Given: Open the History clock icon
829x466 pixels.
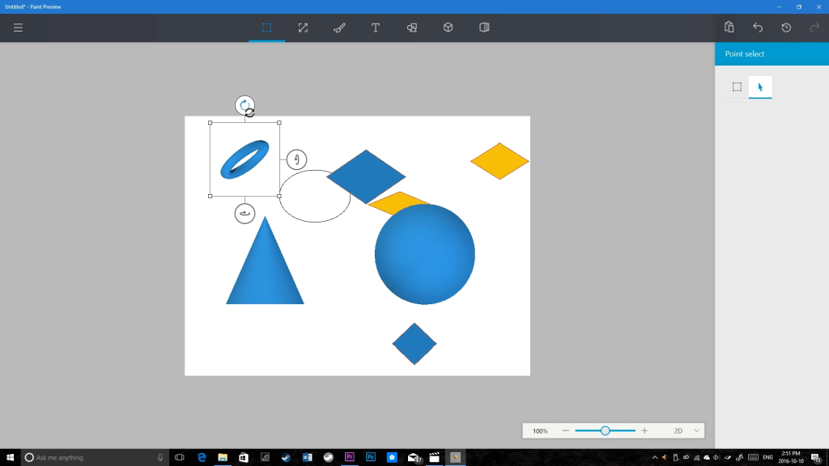Looking at the screenshot, I should tap(786, 28).
